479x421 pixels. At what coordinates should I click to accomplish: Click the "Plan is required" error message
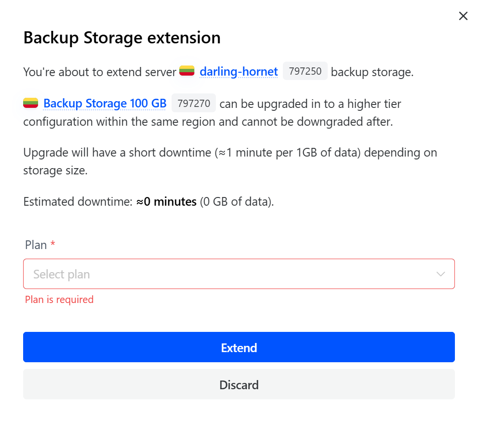[x=59, y=300]
